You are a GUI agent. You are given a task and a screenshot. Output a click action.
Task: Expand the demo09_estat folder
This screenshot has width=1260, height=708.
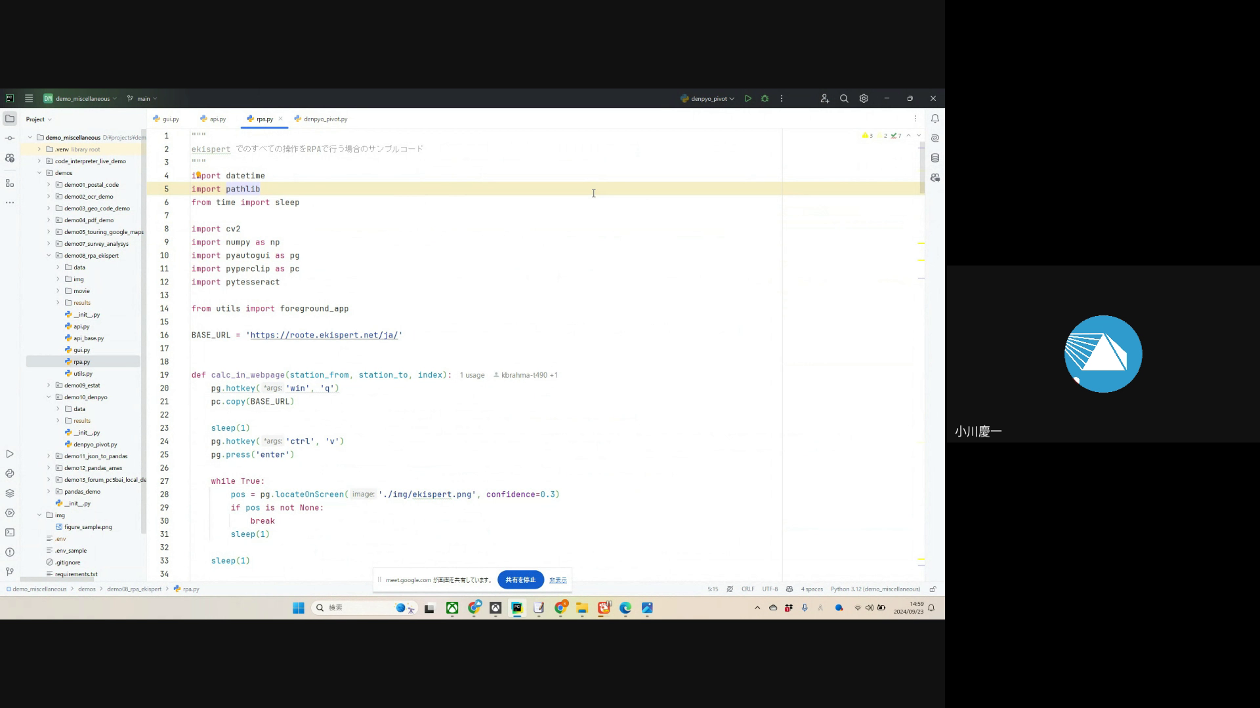tap(49, 385)
